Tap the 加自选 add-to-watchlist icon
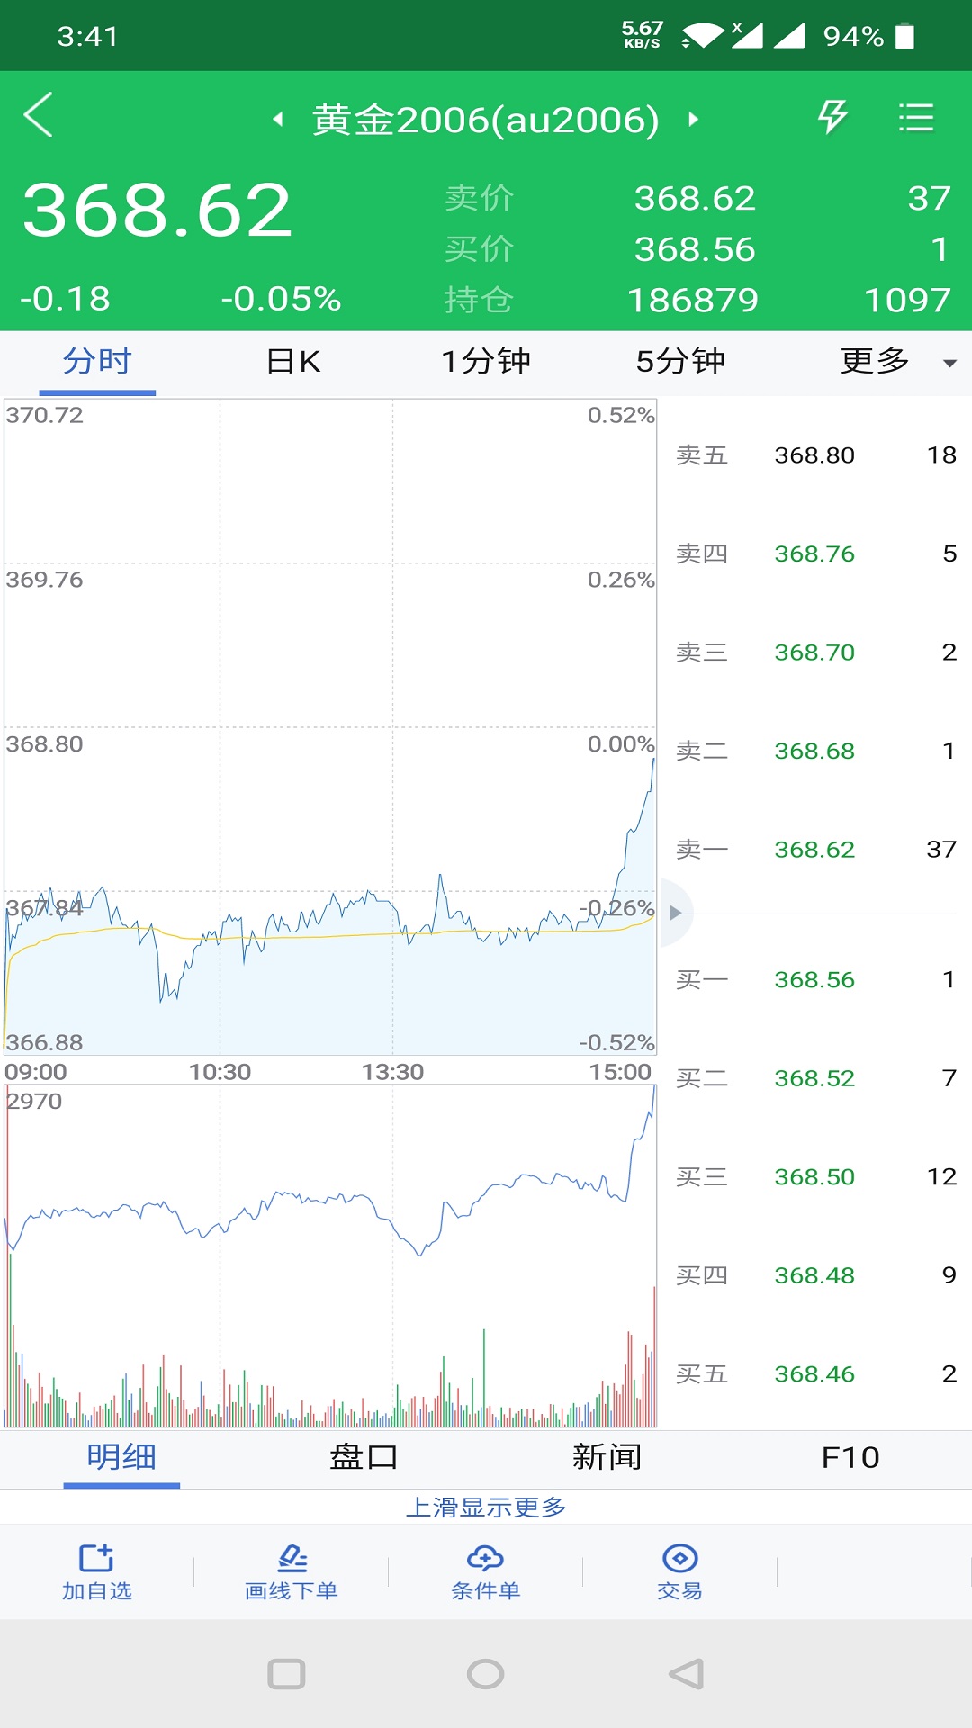This screenshot has height=1728, width=972. [97, 1570]
